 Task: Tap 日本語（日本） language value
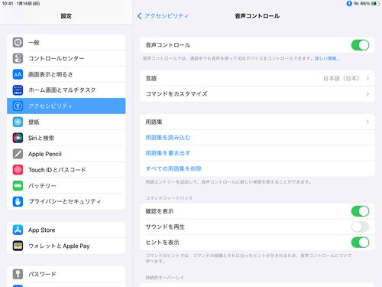pos(342,78)
